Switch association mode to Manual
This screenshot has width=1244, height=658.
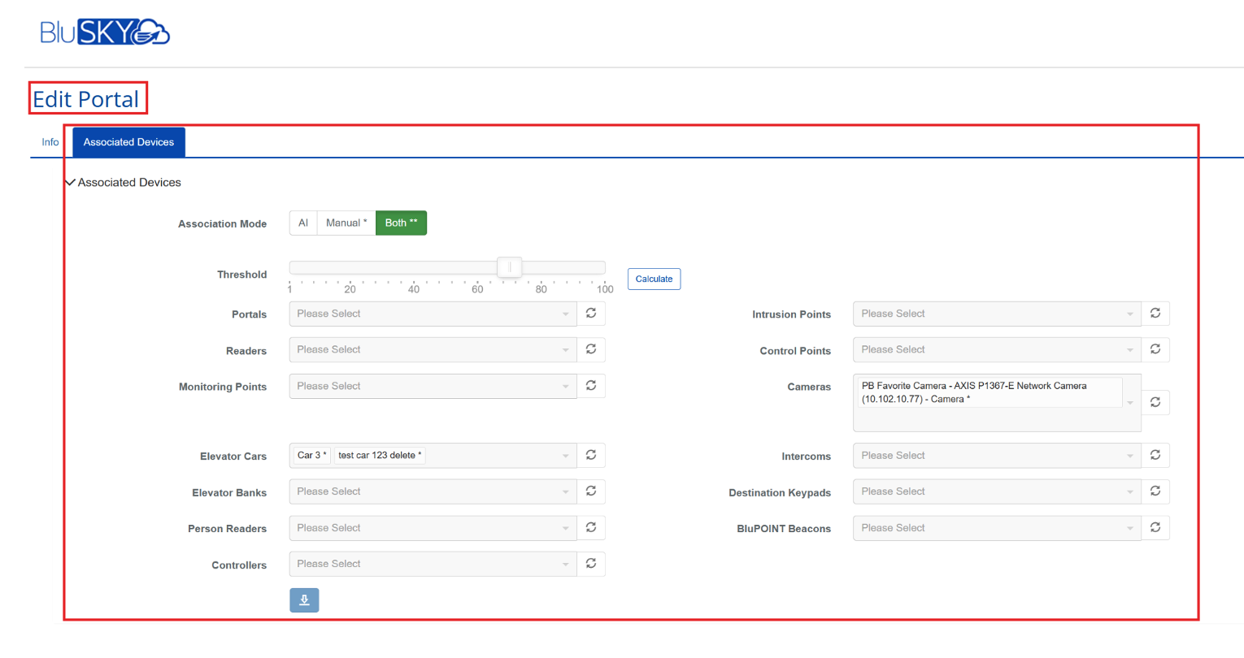(x=346, y=222)
